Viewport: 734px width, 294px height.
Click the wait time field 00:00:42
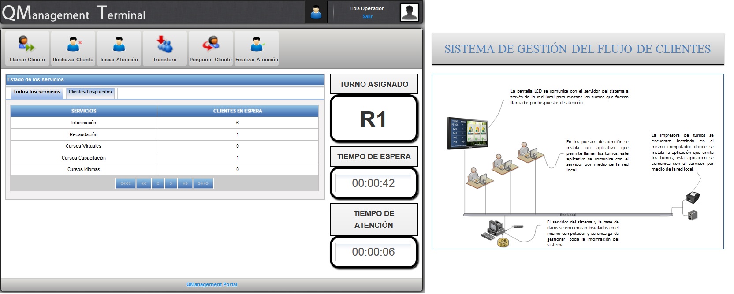click(x=373, y=183)
